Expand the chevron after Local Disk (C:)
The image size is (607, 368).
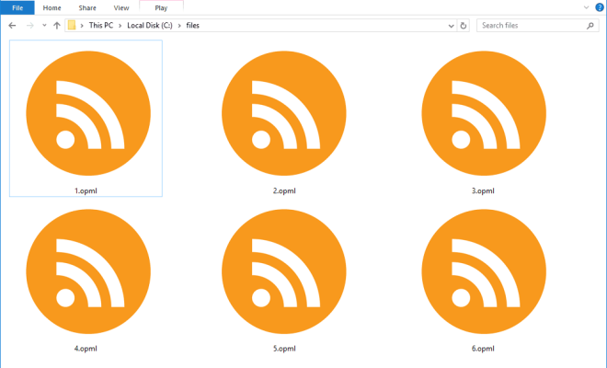click(179, 26)
